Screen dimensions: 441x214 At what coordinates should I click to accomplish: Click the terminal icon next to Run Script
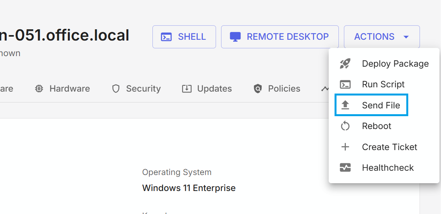pyautogui.click(x=345, y=85)
